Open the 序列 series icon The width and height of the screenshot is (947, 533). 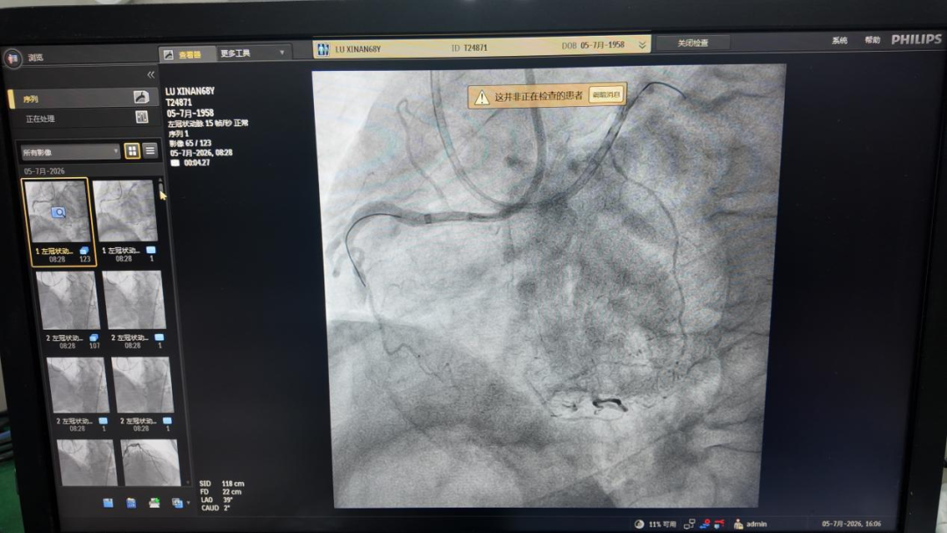click(x=140, y=97)
